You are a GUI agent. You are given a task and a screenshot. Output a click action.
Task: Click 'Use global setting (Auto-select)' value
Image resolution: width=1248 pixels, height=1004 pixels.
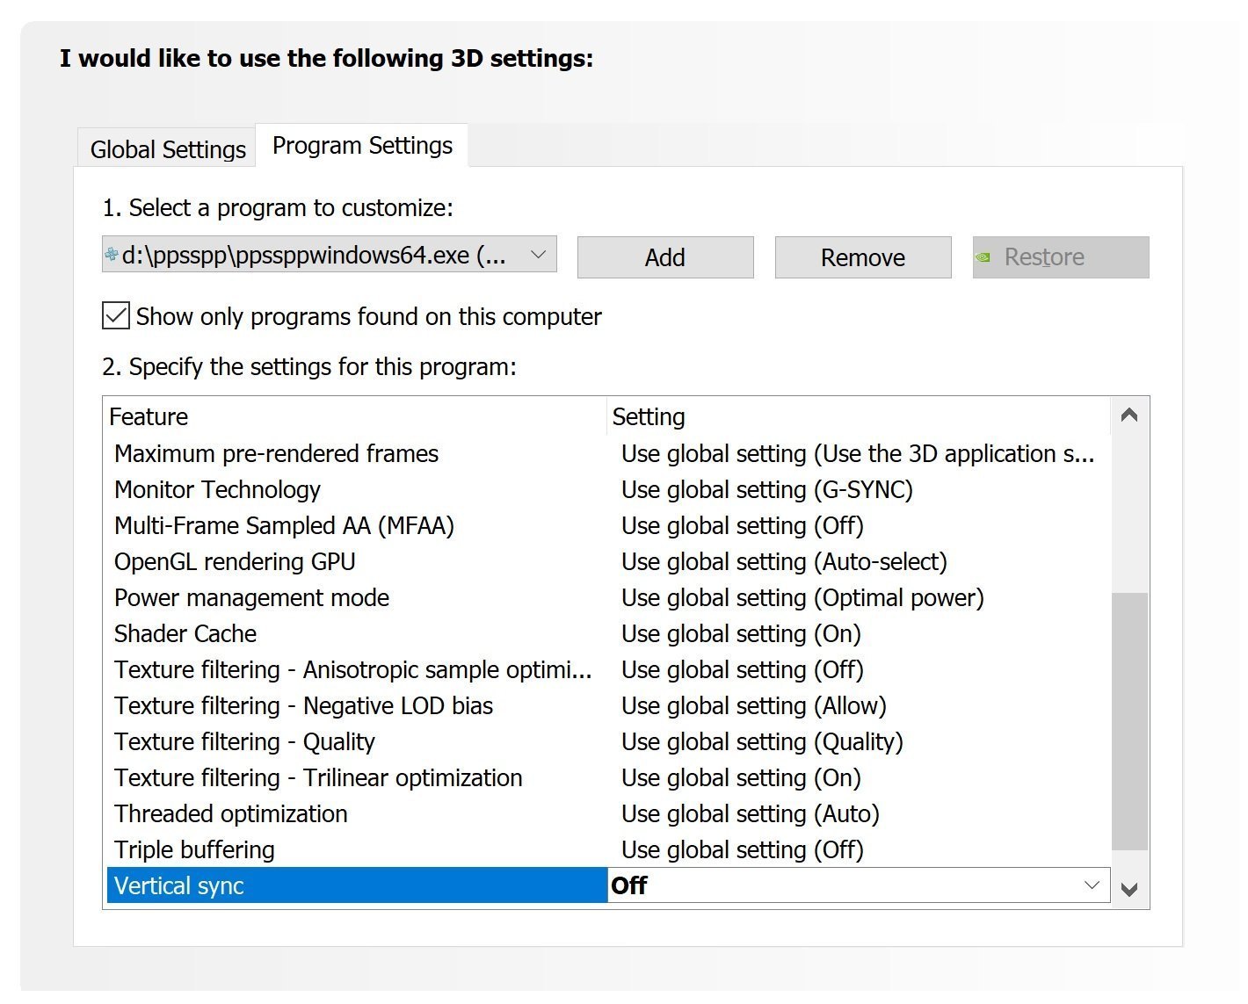[x=784, y=561]
